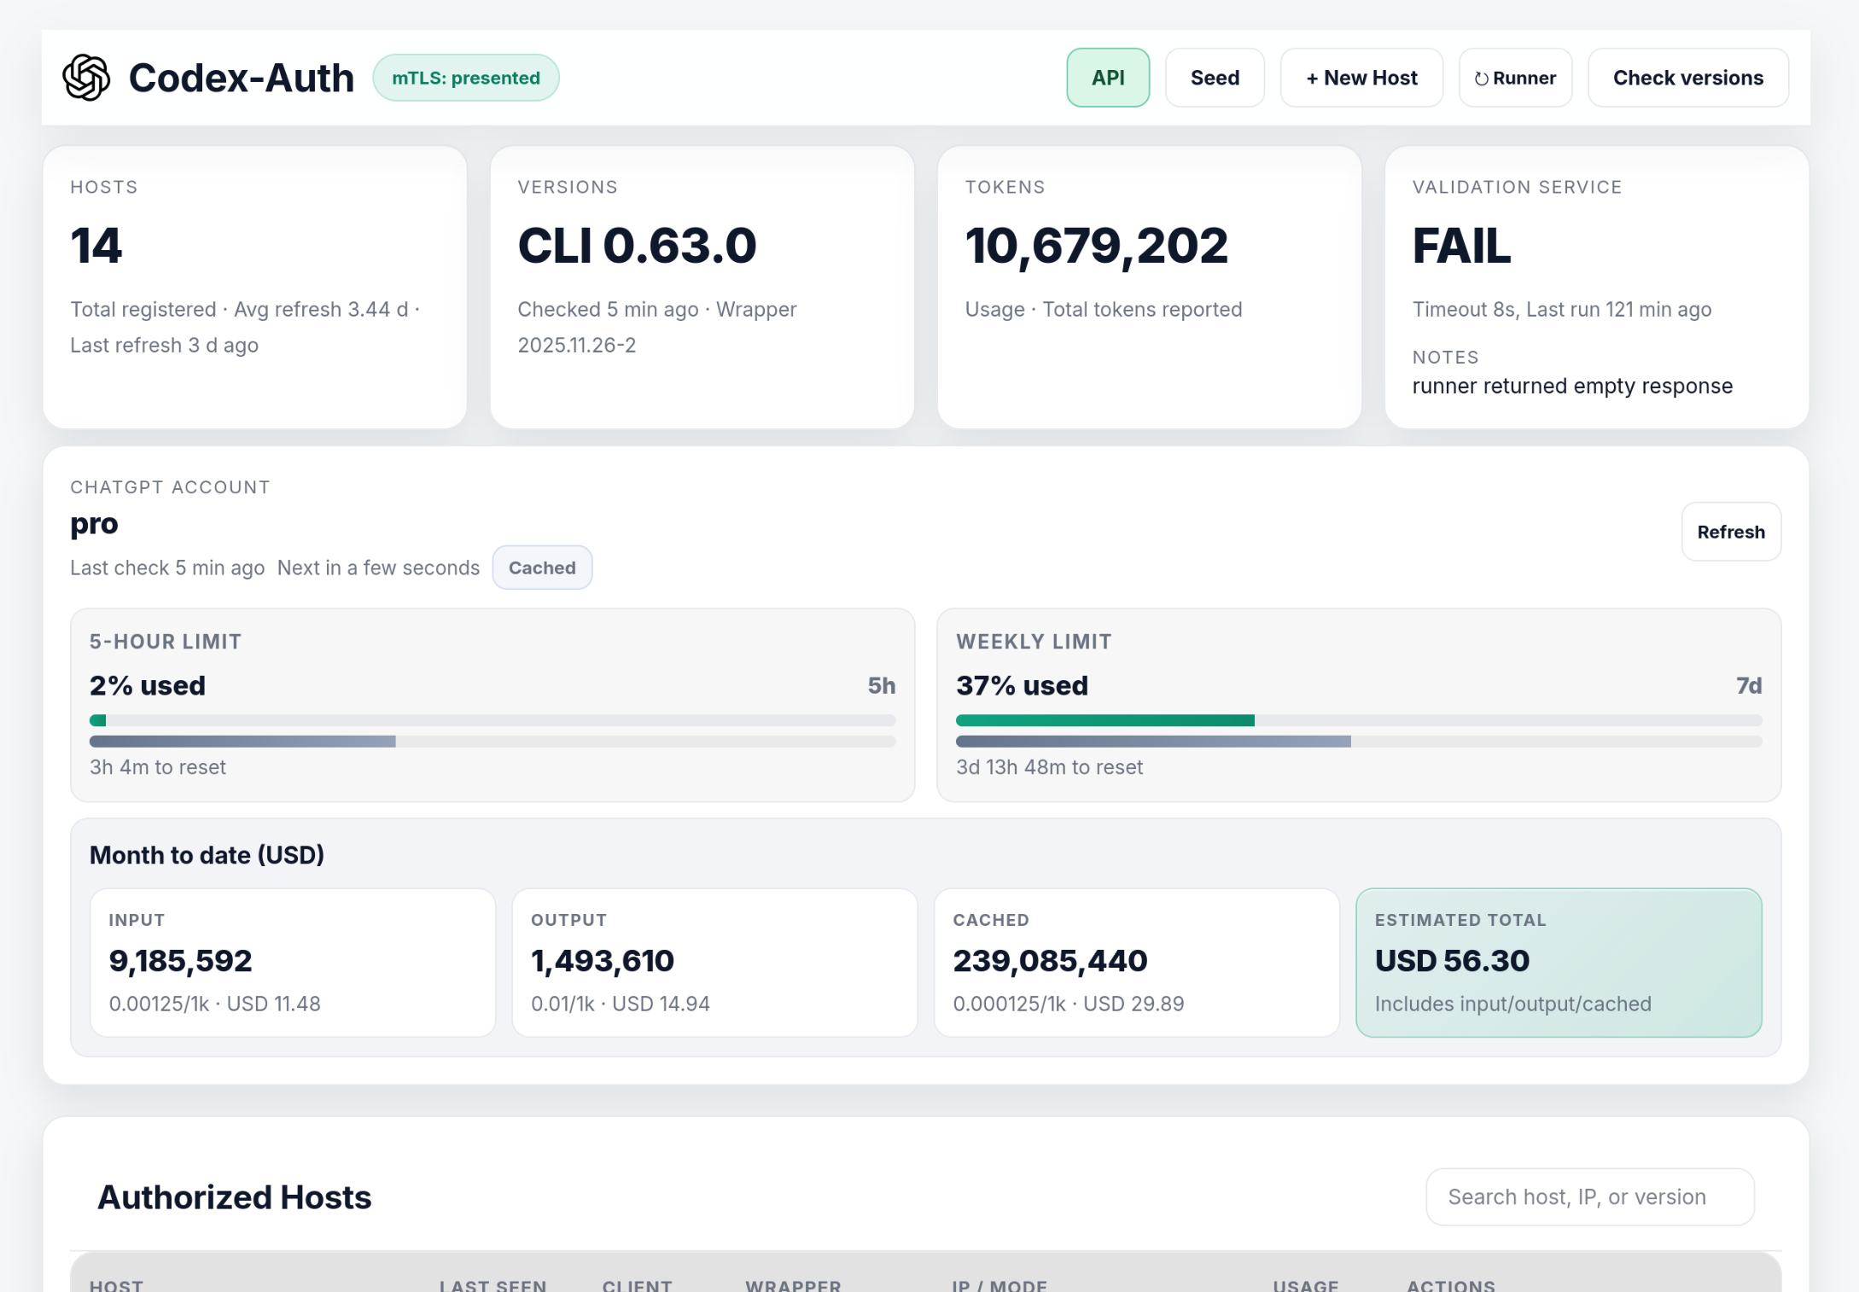Click the Cached status badge
Screen dimensions: 1859x1292
coord(541,567)
